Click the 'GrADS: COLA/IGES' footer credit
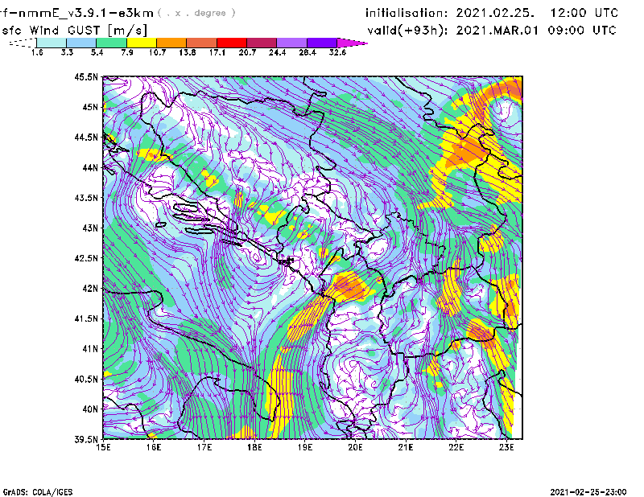Screen dimensions: 644x497 [38, 492]
